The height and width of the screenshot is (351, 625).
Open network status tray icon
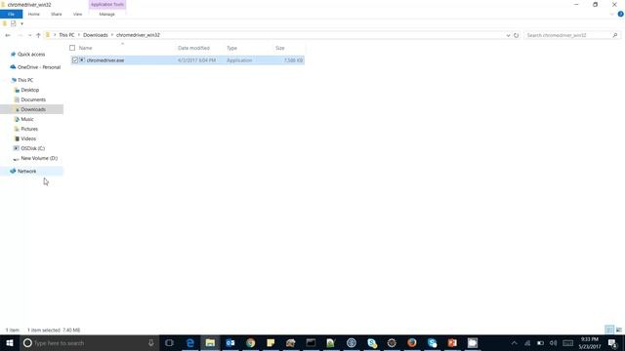point(527,343)
